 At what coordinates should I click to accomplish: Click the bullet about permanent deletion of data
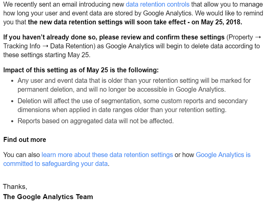pyautogui.click(x=134, y=85)
